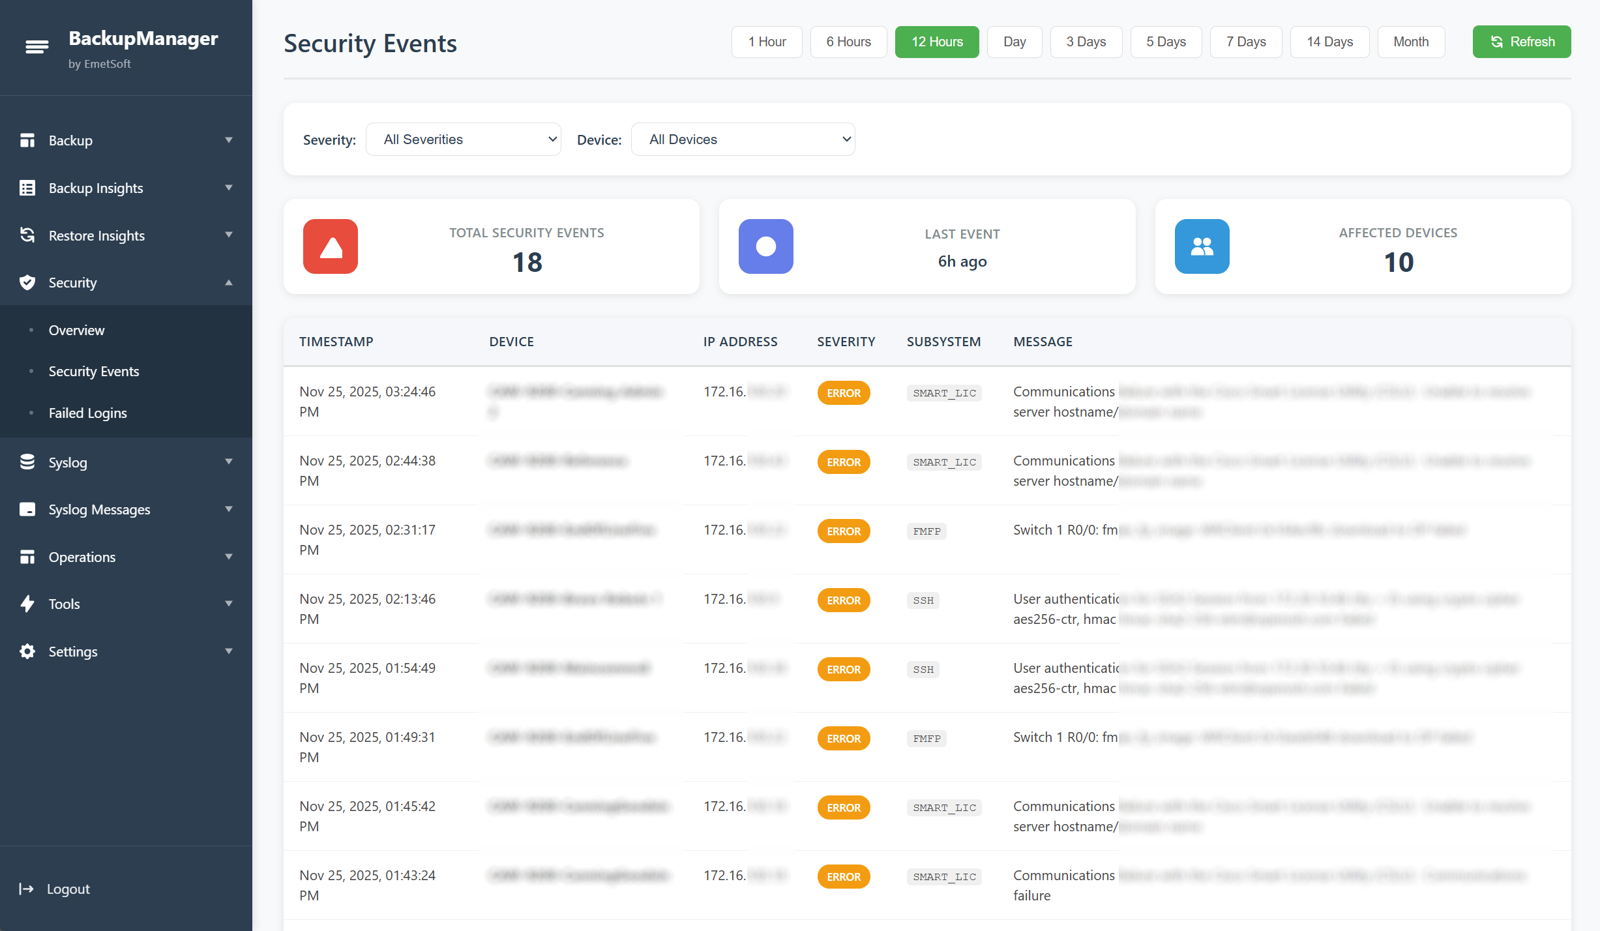Click the purple Last Event circle icon

(x=766, y=246)
